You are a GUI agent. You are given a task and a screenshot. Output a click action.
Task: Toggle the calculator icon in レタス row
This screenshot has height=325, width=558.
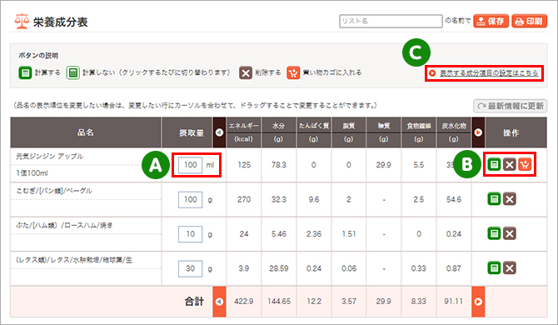tap(494, 268)
